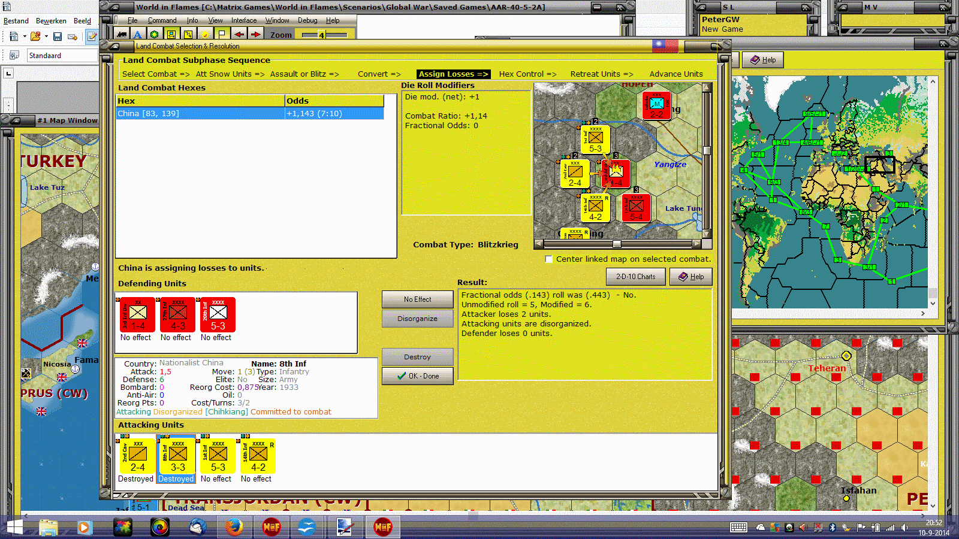This screenshot has height=539, width=959.
Task: Confirm losses with OK - Done
Action: [417, 376]
